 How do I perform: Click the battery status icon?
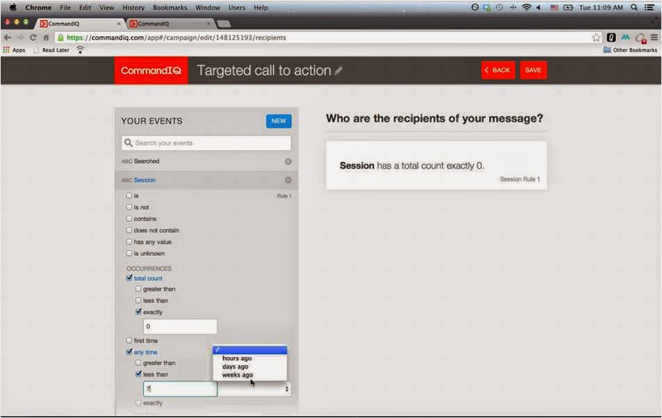[568, 7]
